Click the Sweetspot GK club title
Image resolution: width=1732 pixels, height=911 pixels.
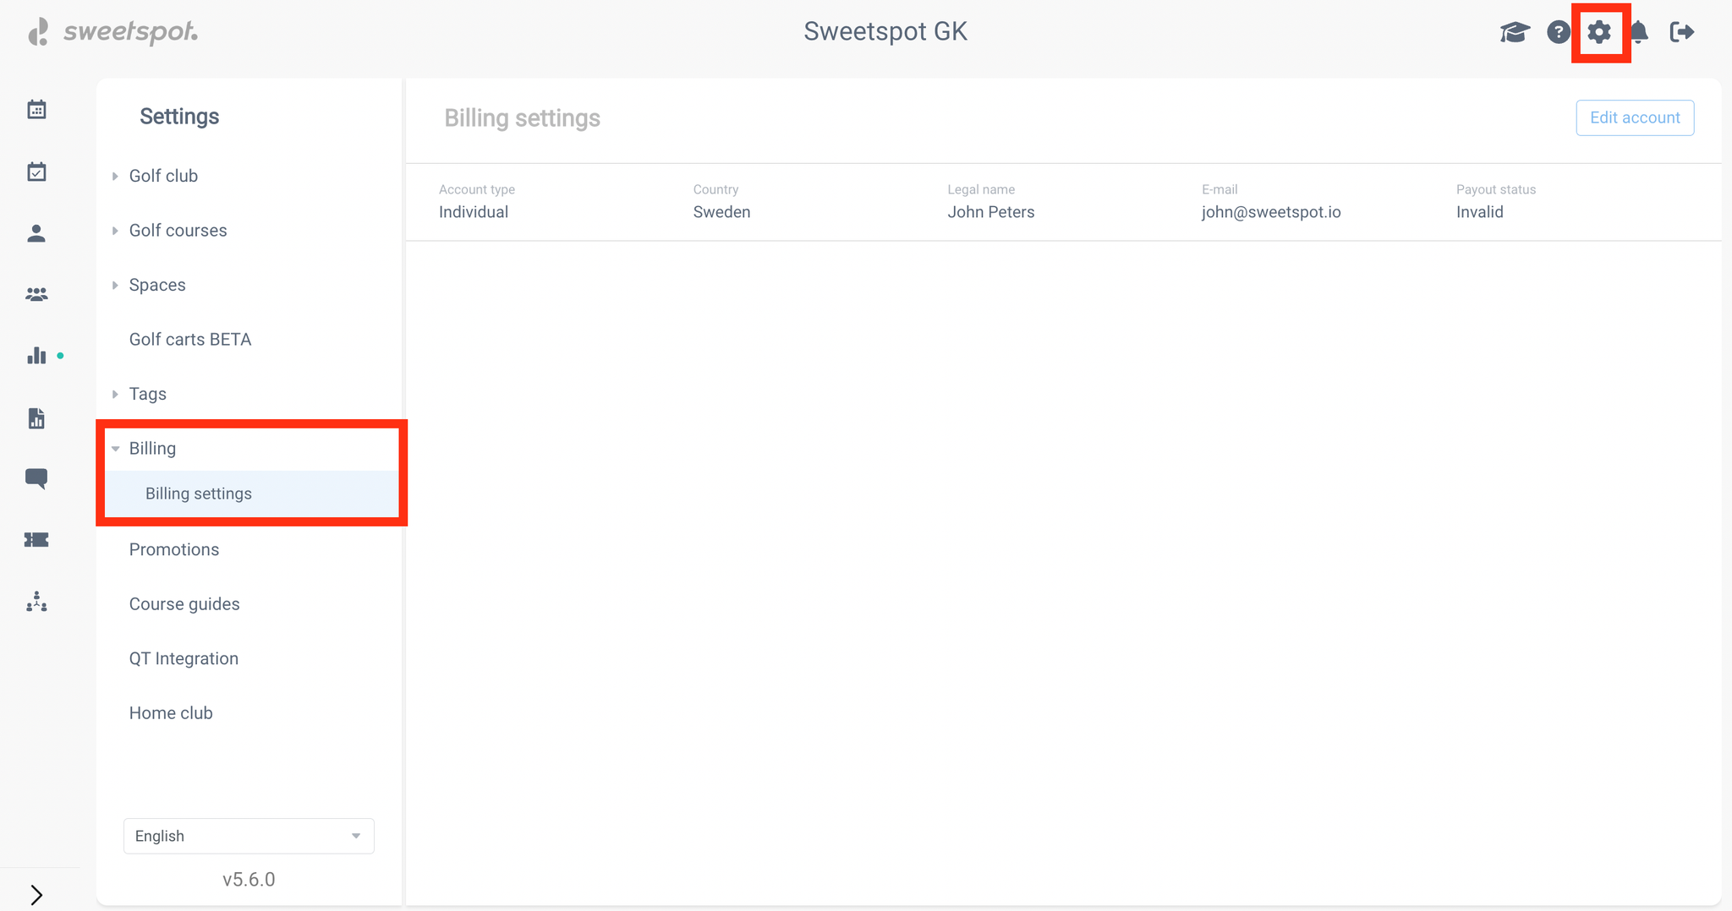pos(885,31)
